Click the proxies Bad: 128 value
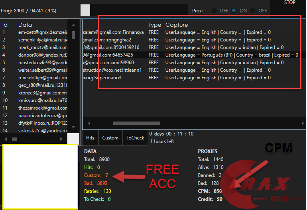307x210 pixels. click(208, 183)
